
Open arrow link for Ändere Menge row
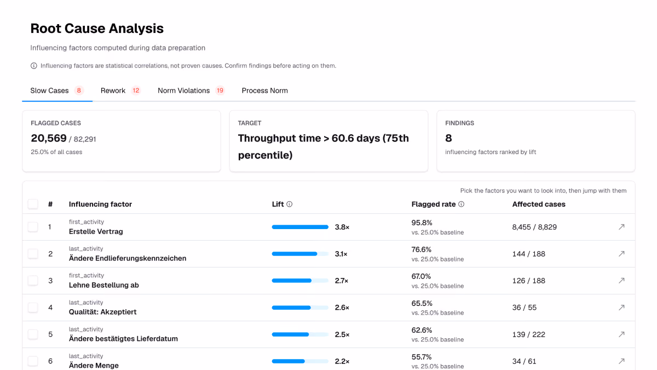621,361
